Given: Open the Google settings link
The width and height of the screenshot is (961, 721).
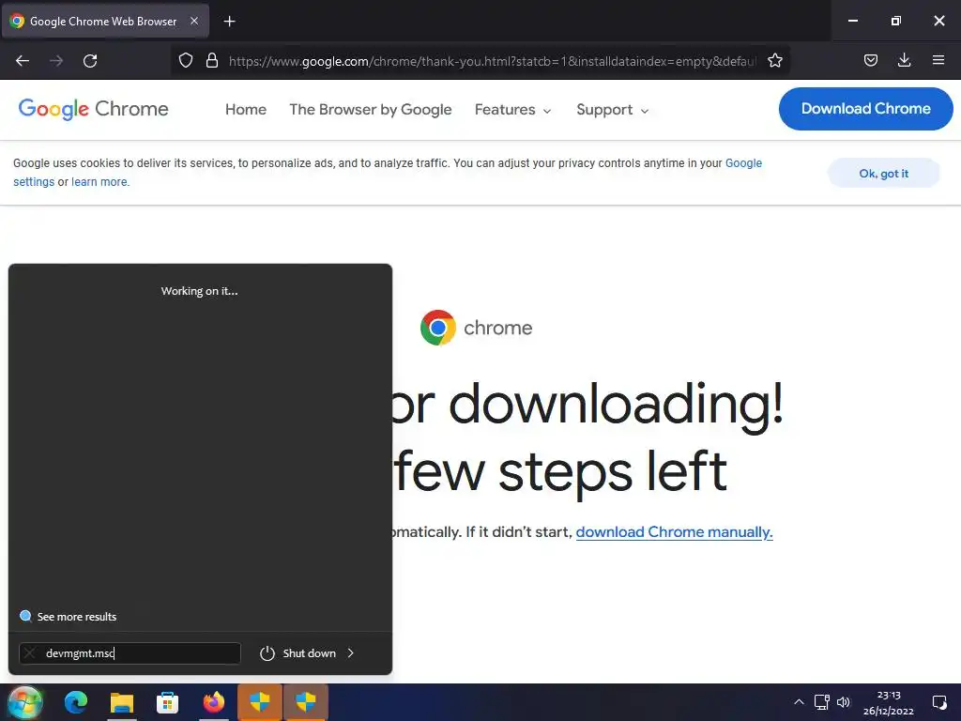Looking at the screenshot, I should coord(743,163).
